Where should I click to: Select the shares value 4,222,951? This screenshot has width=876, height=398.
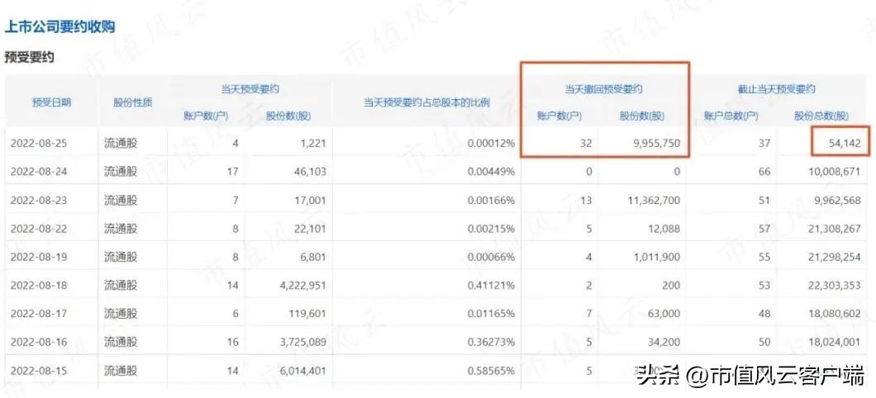[302, 285]
